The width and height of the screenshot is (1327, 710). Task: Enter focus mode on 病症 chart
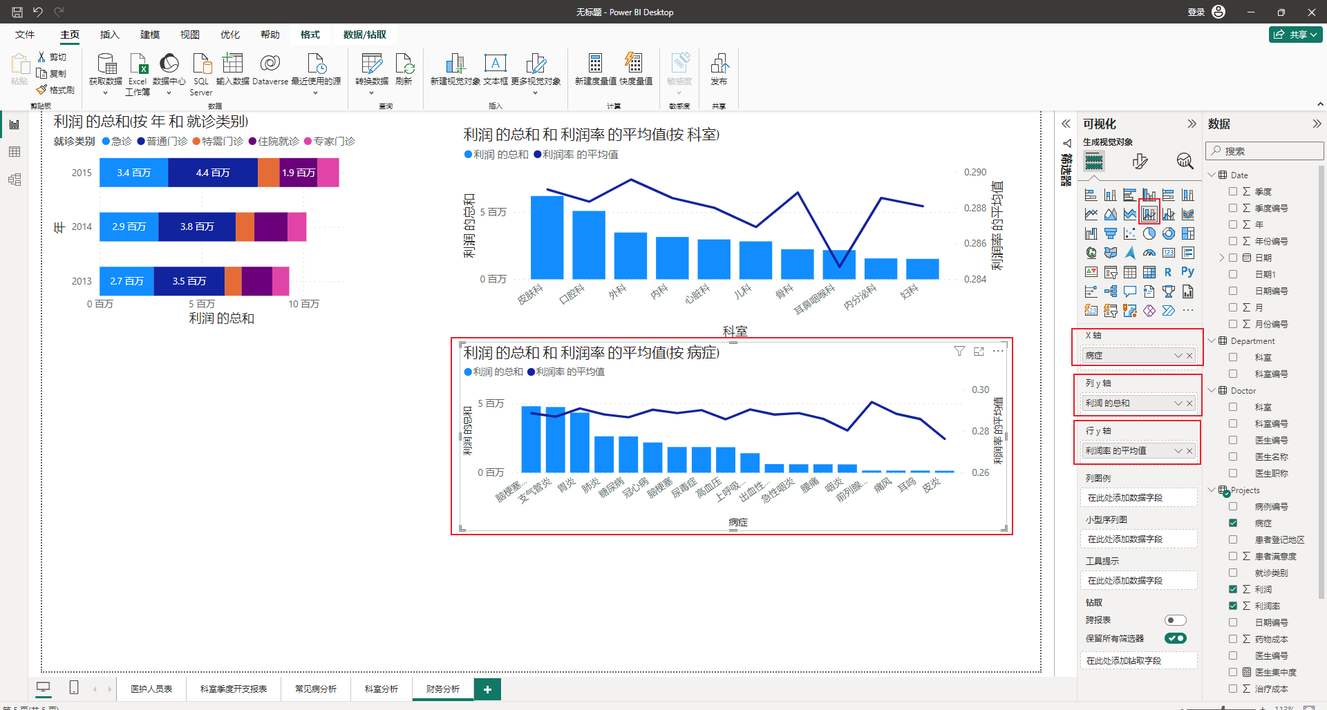(x=979, y=352)
